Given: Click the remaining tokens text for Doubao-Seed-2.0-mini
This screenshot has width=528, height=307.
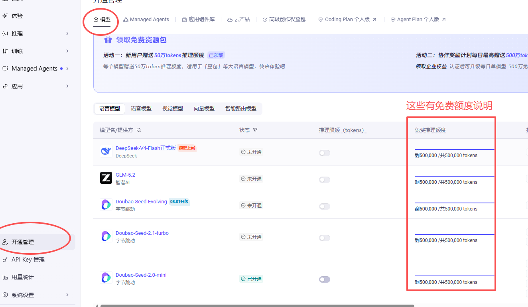Looking at the screenshot, I should (x=446, y=282).
